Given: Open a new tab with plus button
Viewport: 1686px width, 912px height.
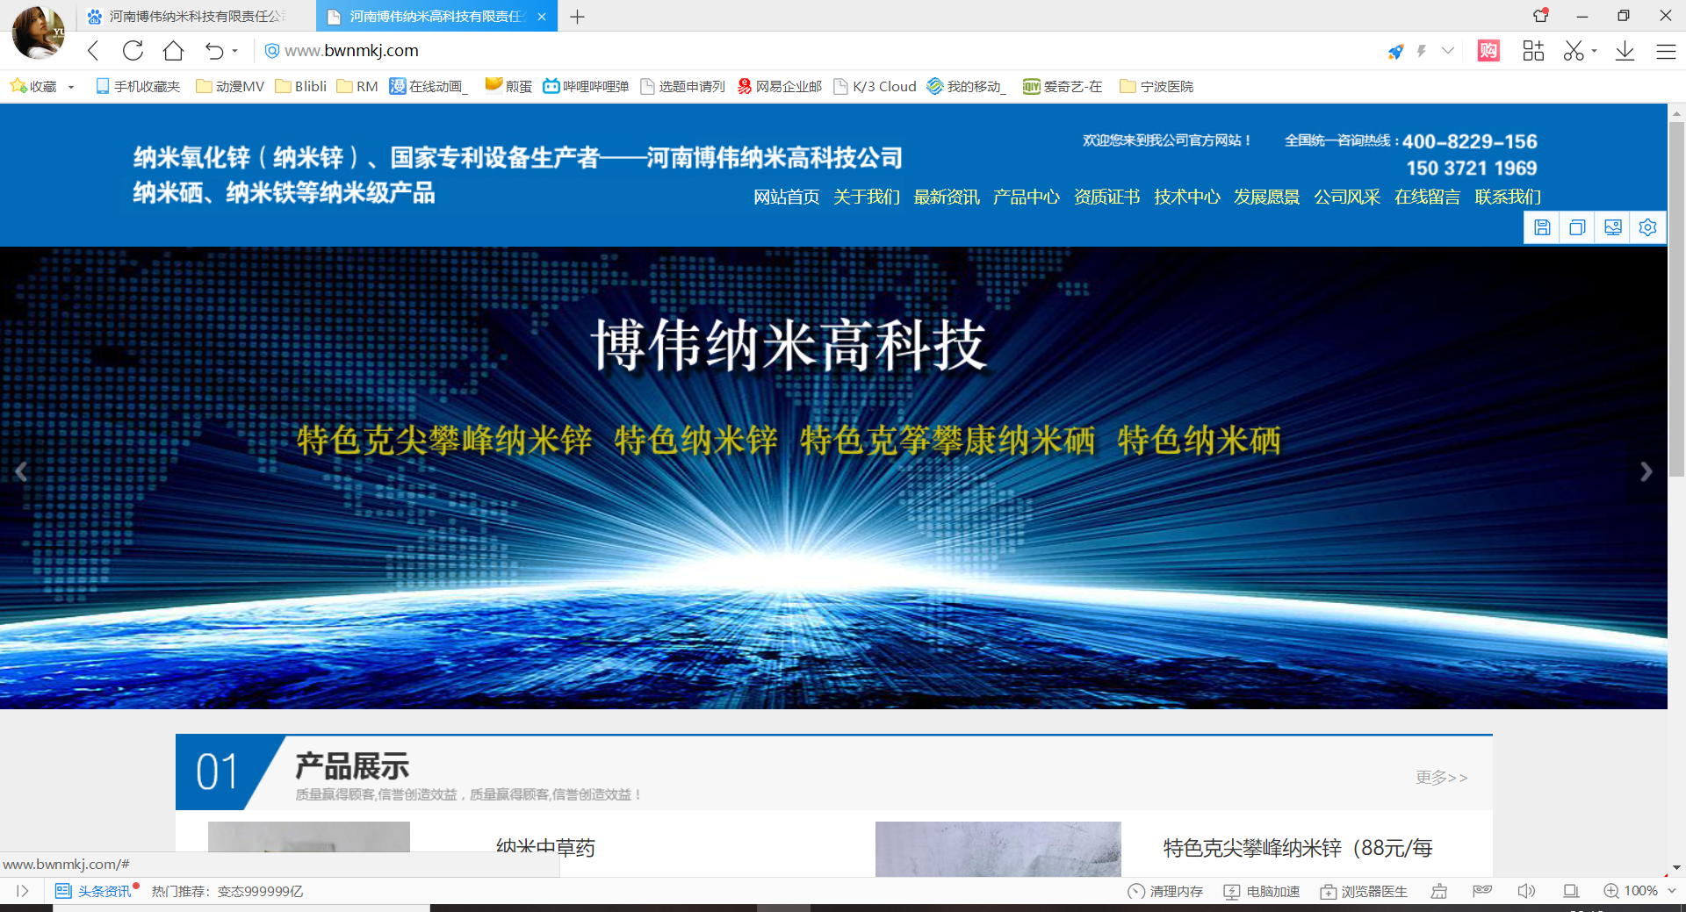Looking at the screenshot, I should 577,17.
